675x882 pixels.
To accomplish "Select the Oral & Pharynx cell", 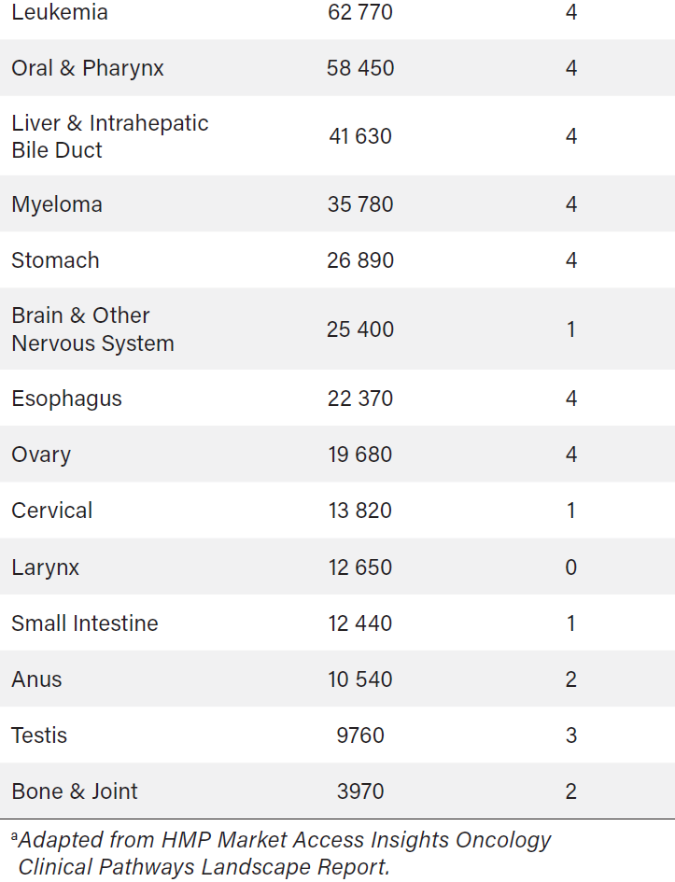I will (x=88, y=68).
